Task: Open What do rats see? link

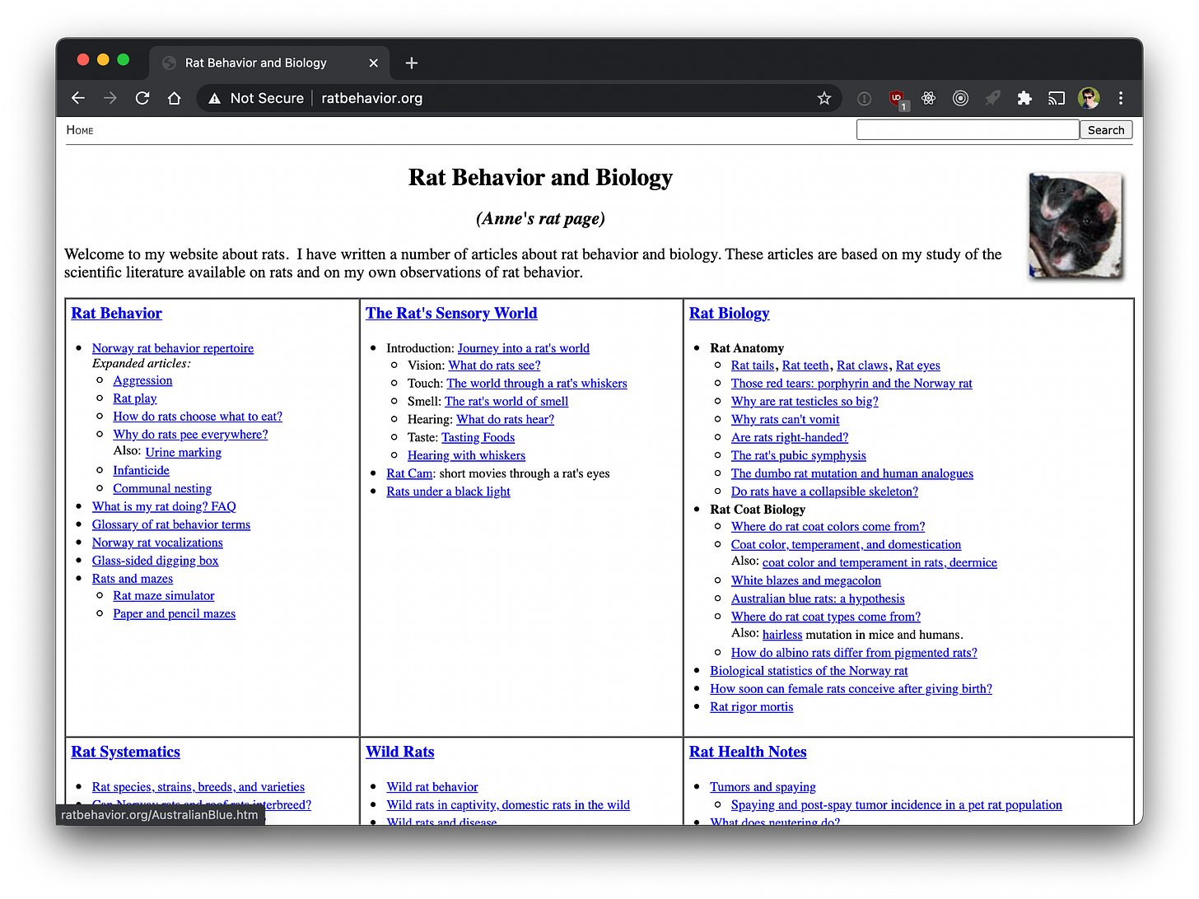Action: [x=494, y=365]
